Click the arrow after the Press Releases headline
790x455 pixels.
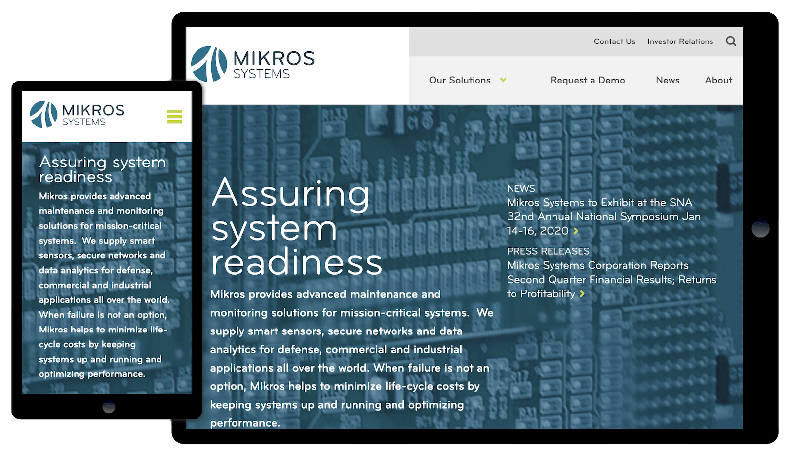point(581,294)
